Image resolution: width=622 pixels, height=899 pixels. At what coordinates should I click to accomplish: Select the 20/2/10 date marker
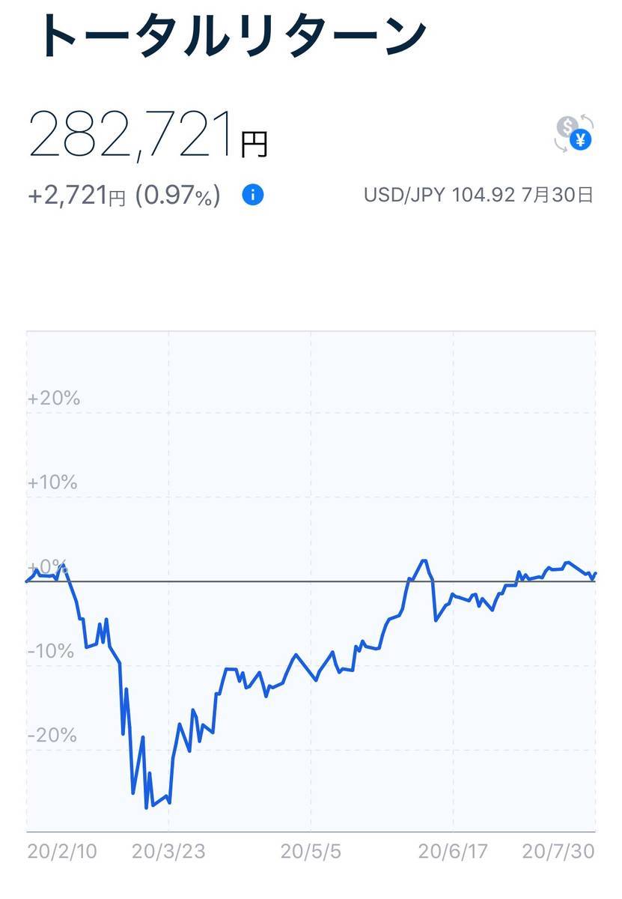pyautogui.click(x=61, y=852)
